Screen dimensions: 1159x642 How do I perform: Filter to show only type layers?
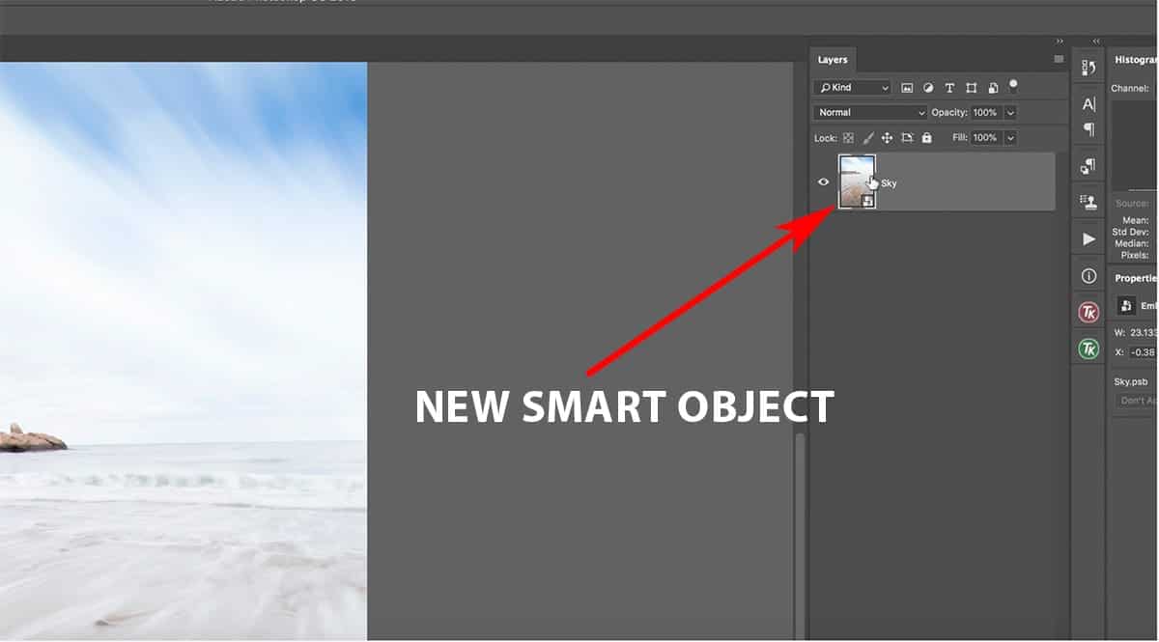tap(949, 87)
